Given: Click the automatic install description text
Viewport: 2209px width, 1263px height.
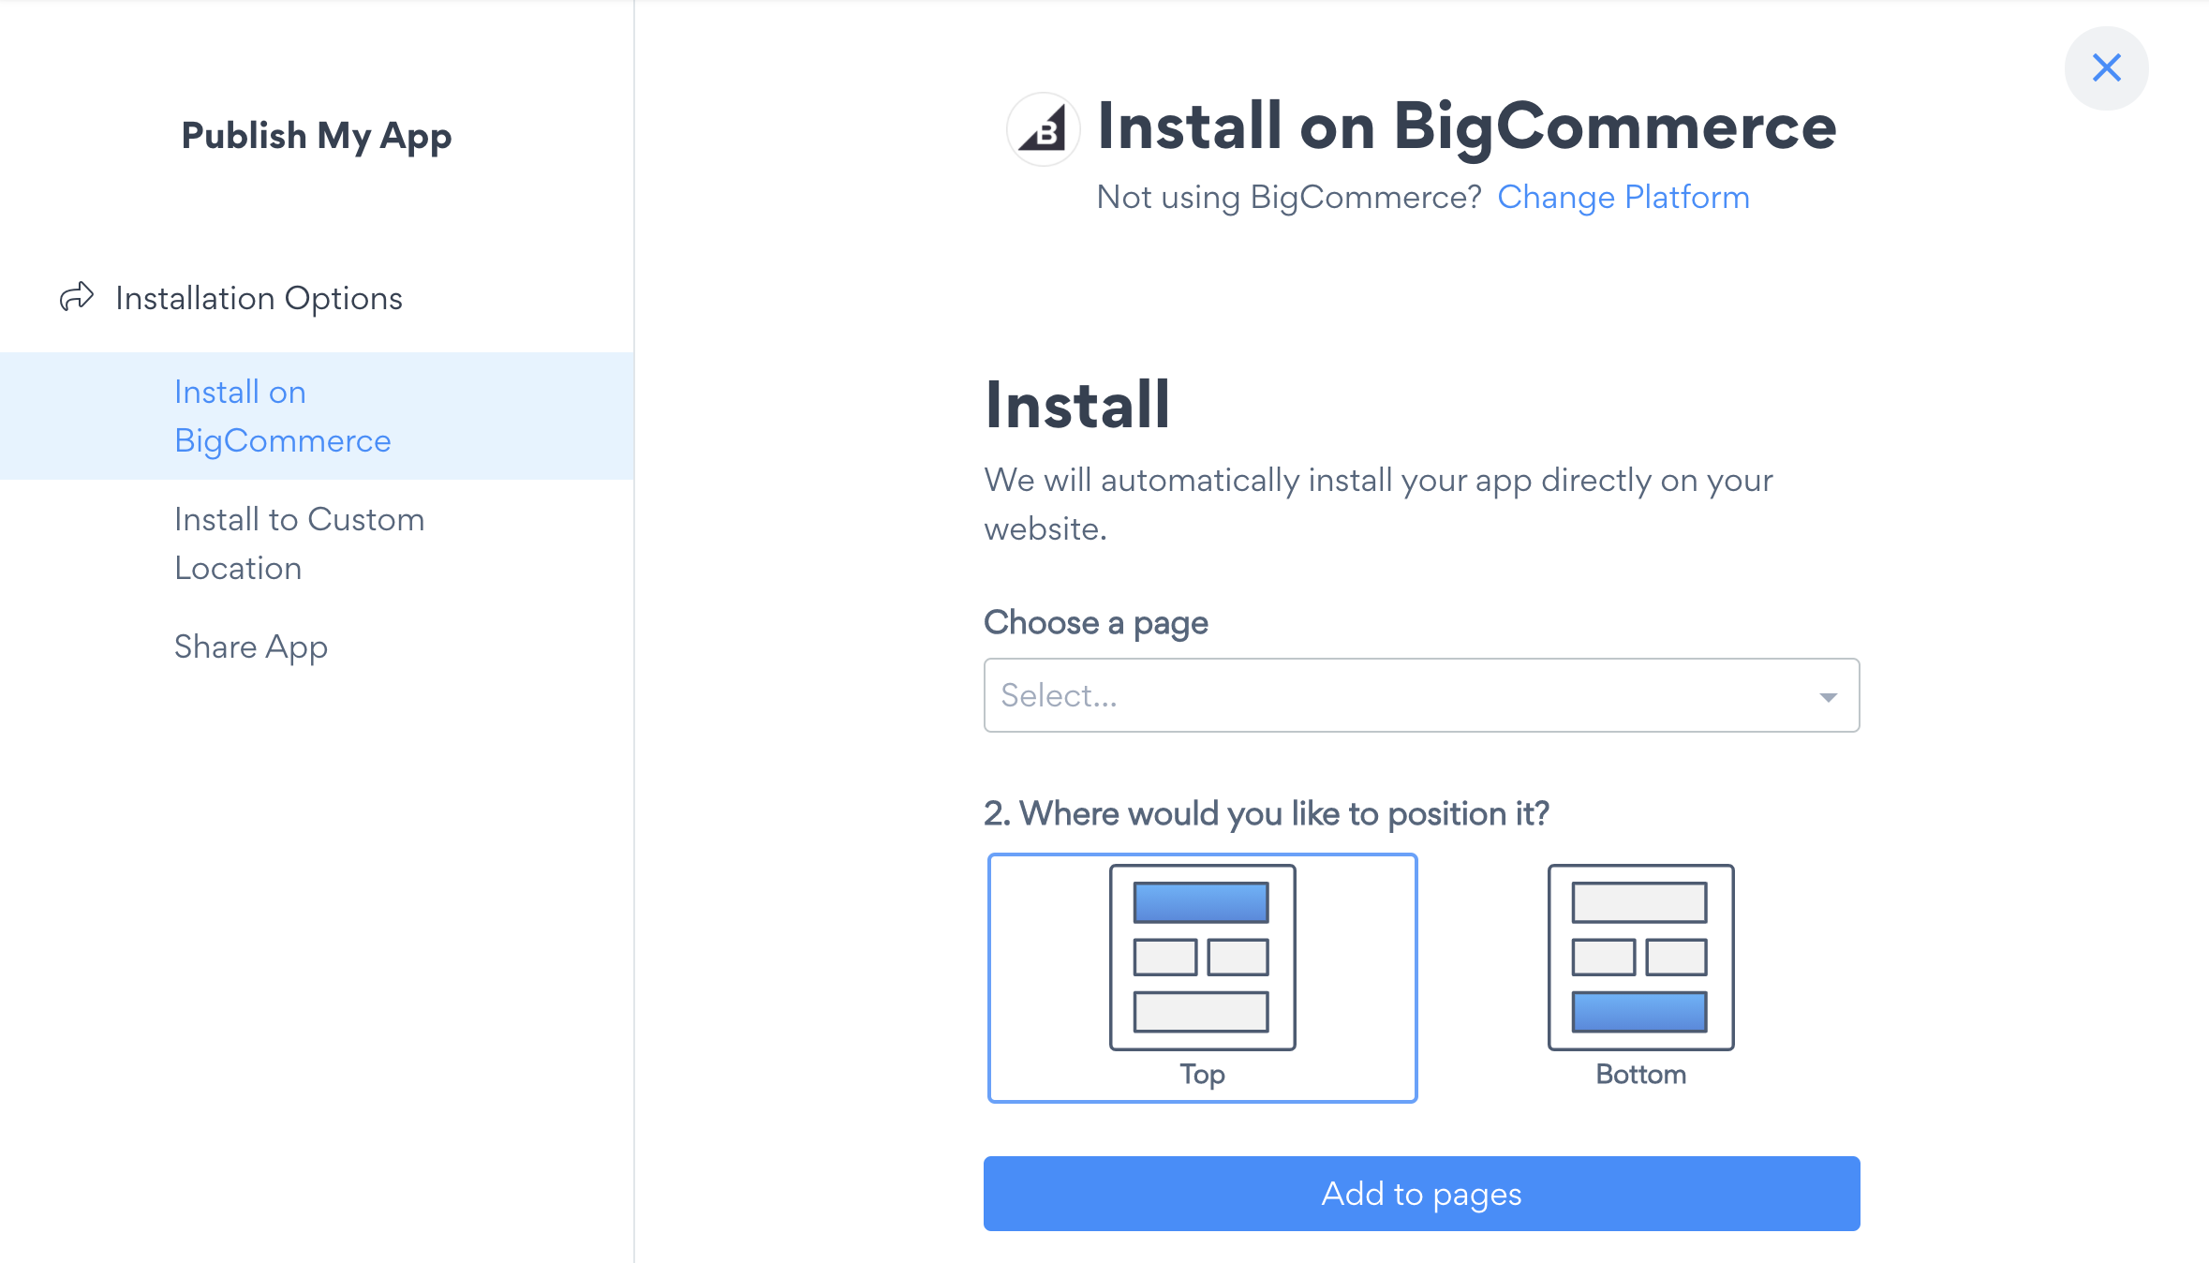Looking at the screenshot, I should 1378,504.
